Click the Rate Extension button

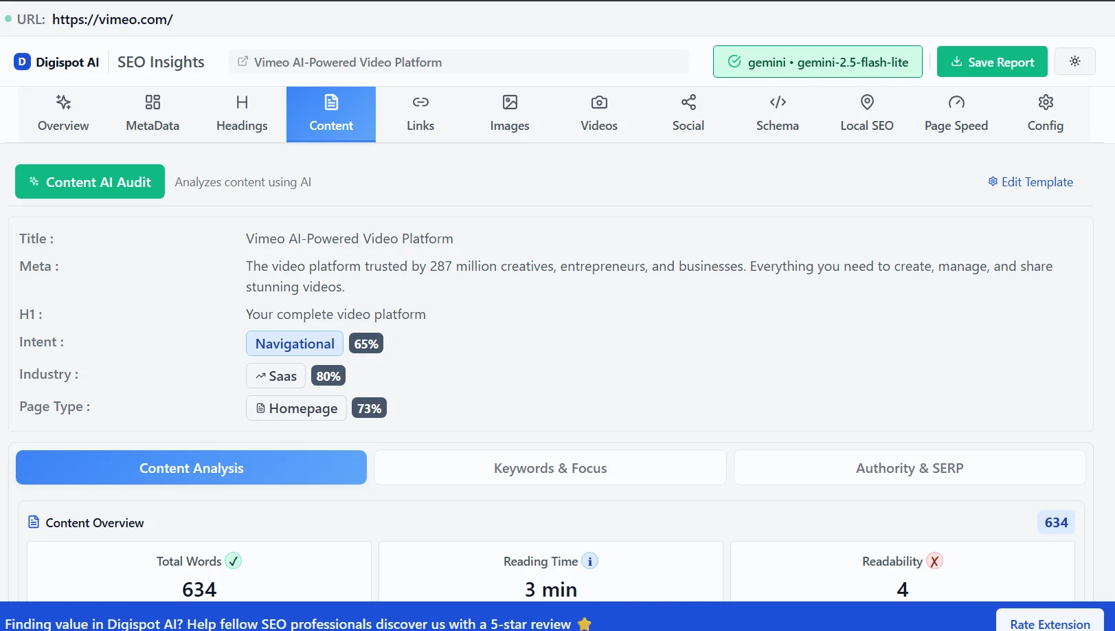coord(1050,623)
